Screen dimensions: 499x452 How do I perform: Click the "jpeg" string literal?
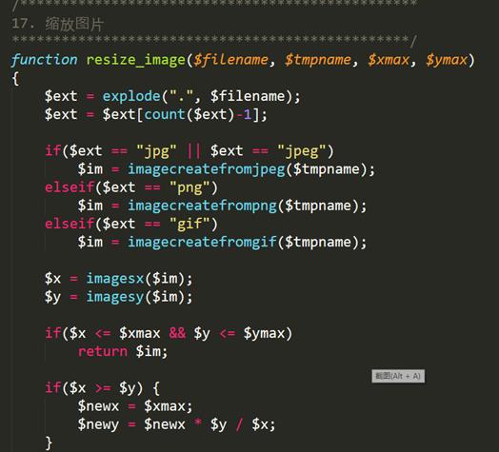[301, 151]
